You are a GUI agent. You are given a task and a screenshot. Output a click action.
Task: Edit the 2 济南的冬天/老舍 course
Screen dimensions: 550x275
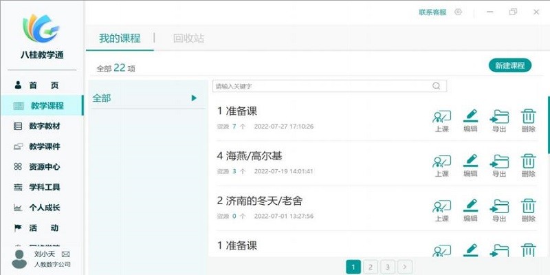tap(470, 211)
